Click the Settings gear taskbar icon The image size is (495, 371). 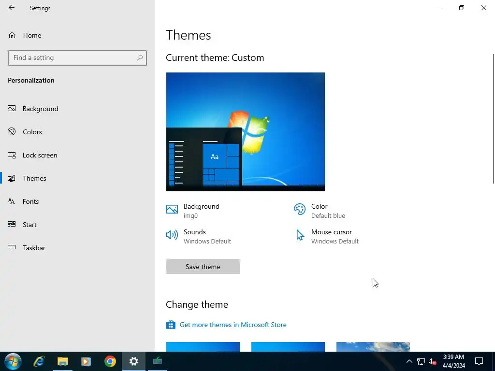[x=134, y=361]
